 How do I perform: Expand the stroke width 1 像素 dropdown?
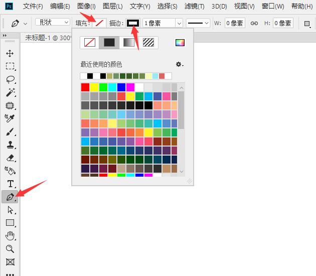tap(179, 23)
